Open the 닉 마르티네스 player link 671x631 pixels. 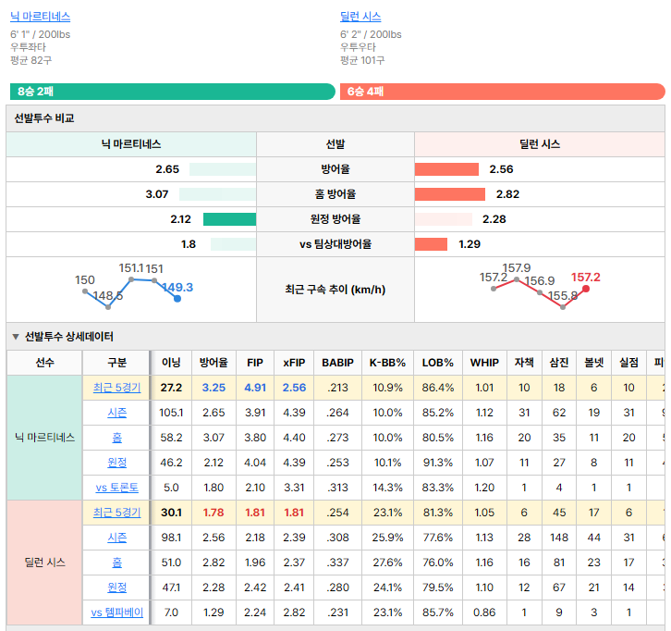[x=41, y=17]
